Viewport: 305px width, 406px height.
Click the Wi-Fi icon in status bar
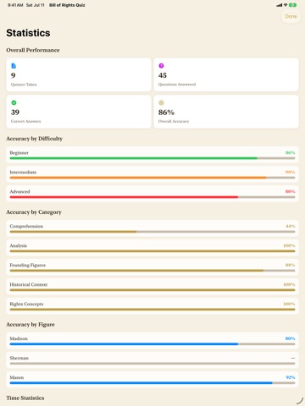tap(286, 5)
